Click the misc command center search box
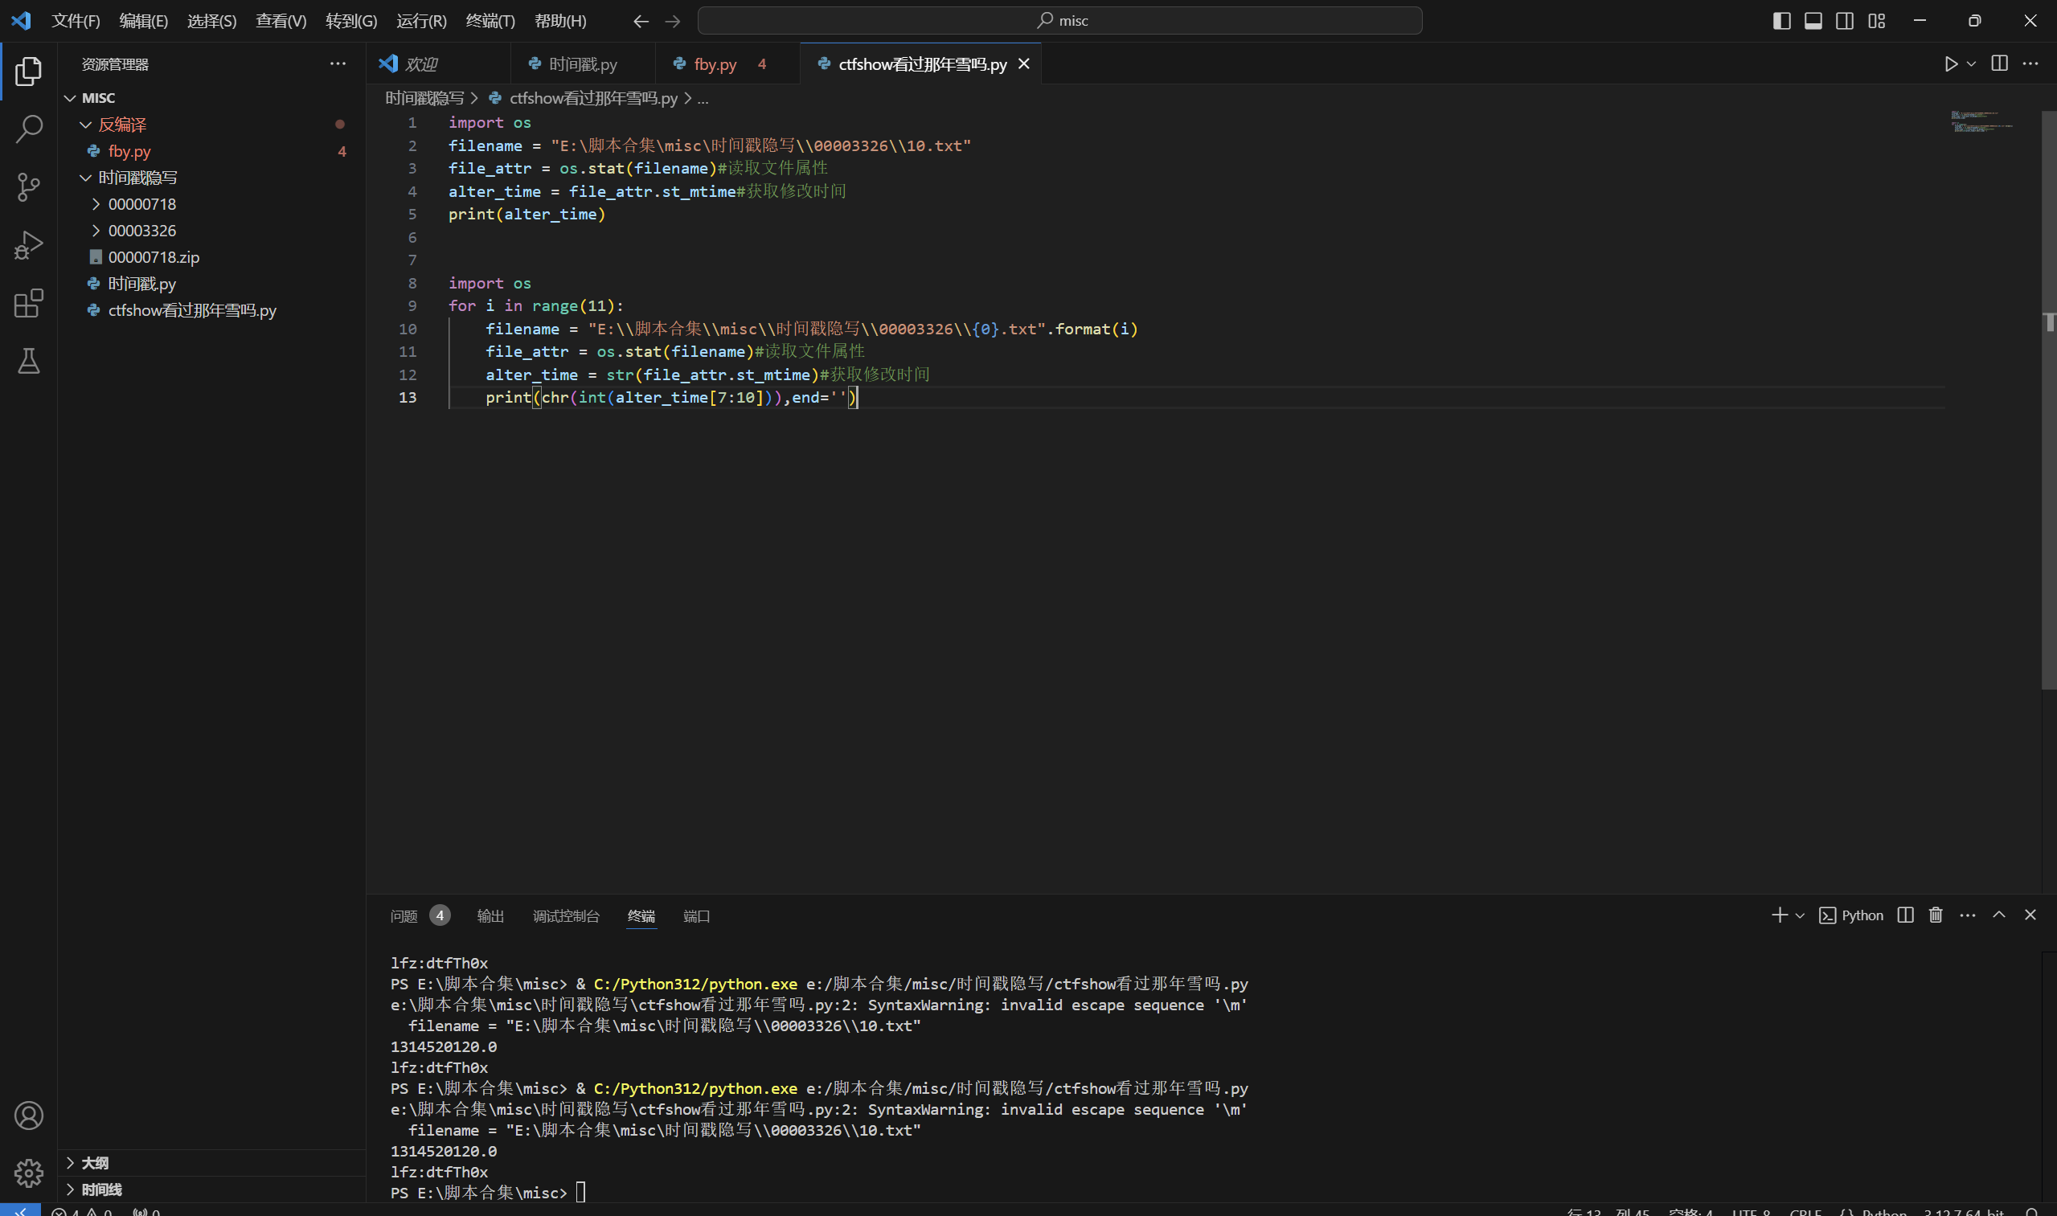 (1059, 22)
